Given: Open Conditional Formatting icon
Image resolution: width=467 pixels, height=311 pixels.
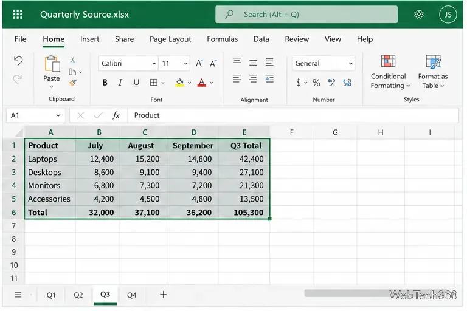Looking at the screenshot, I should point(388,61).
